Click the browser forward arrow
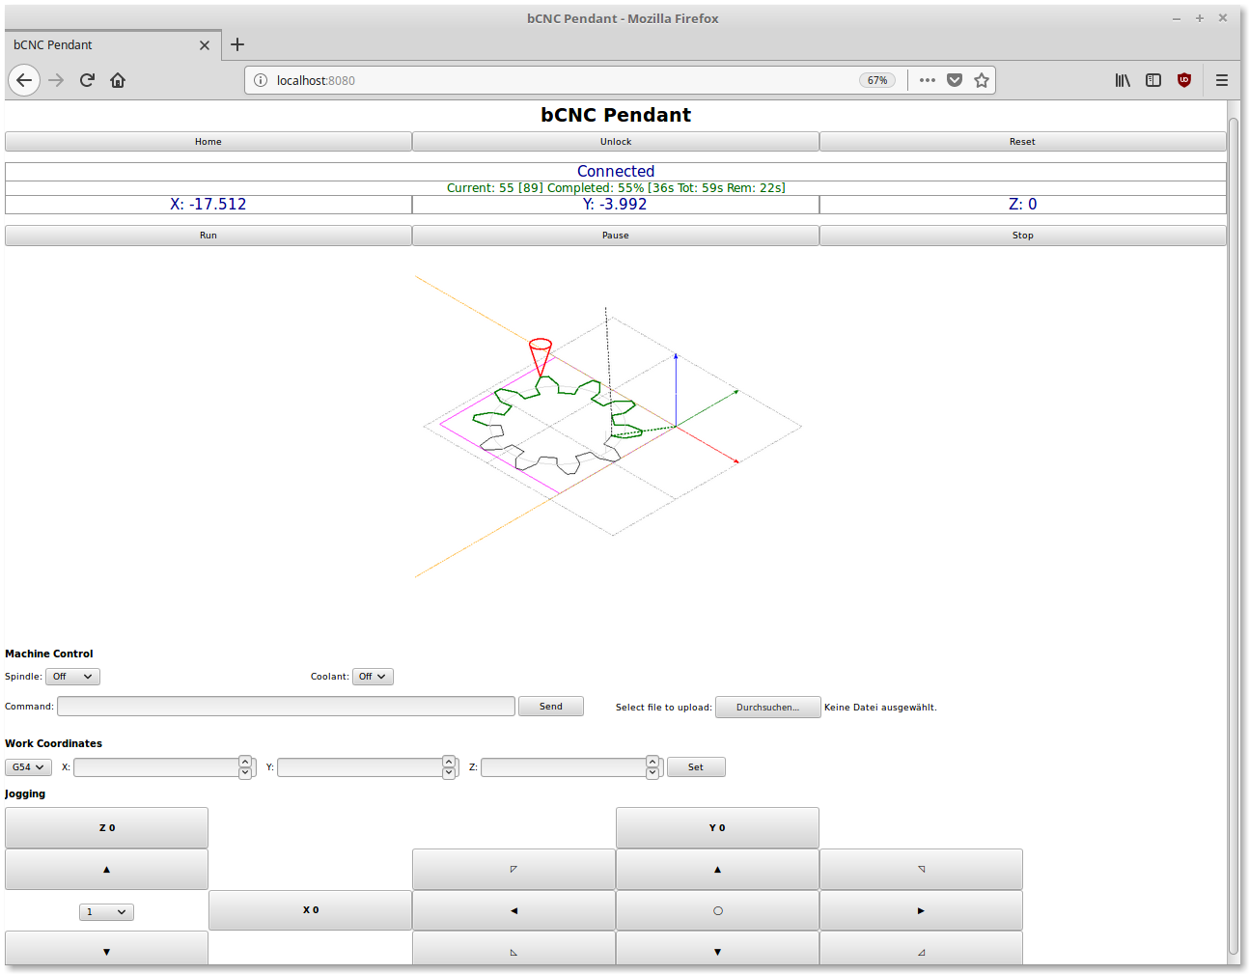 pyautogui.click(x=56, y=80)
